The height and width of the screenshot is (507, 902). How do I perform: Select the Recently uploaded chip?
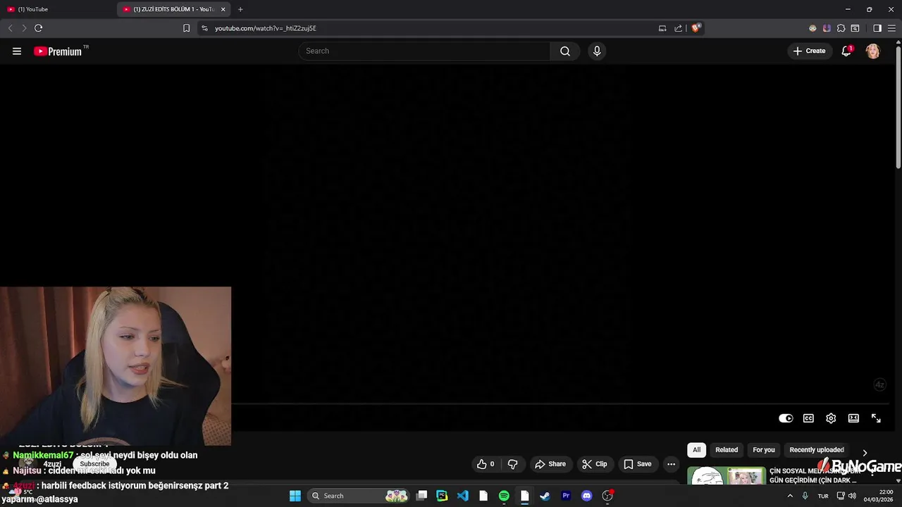point(817,450)
